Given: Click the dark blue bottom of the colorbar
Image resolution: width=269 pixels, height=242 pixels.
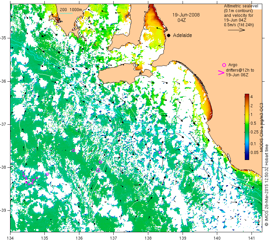Looking at the screenshot, I should coord(247,158).
